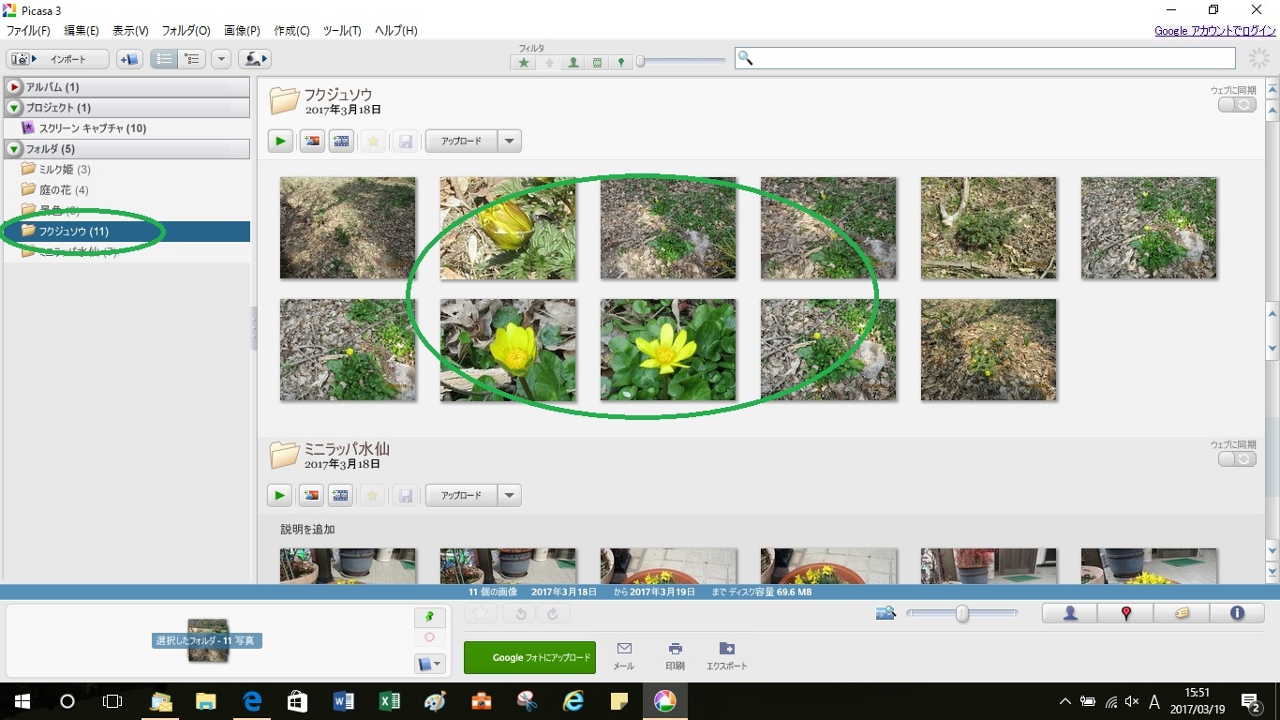The image size is (1280, 720).
Task: Create a movie presentation from ミニラッパ水仙
Action: coord(341,496)
